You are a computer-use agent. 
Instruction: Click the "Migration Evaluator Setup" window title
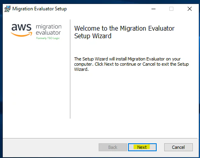click(39, 9)
